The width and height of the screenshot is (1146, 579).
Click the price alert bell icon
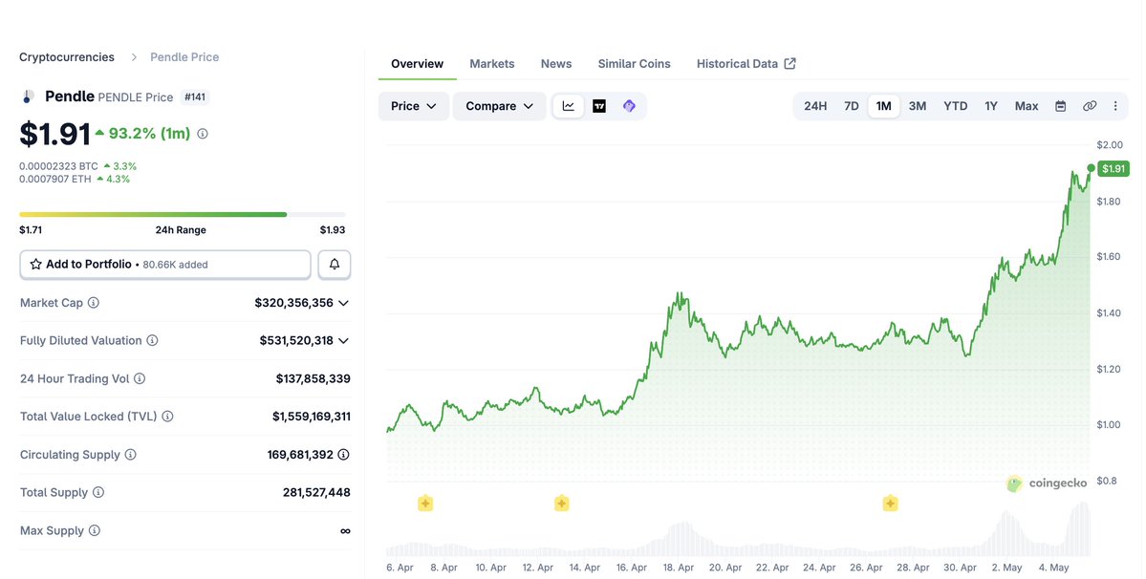click(x=334, y=265)
